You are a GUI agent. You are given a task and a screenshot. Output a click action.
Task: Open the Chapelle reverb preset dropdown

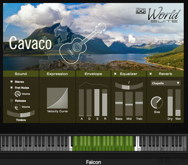166,83
